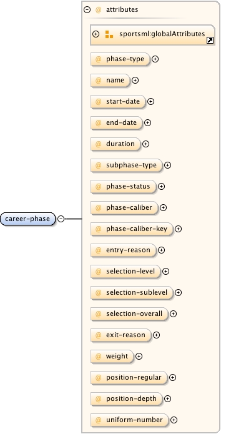231x434 pixels.
Task: Click the orange globalAttributes group icon
Action: click(x=109, y=34)
